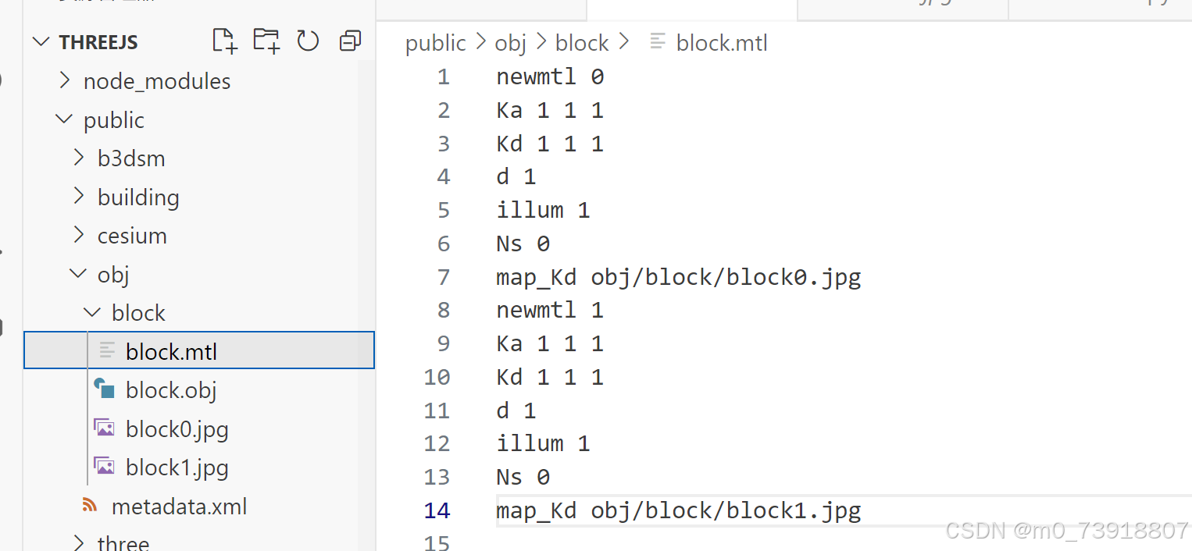
Task: Place cursor on map_Kd obj/block/block1.jpg line
Action: pos(678,510)
